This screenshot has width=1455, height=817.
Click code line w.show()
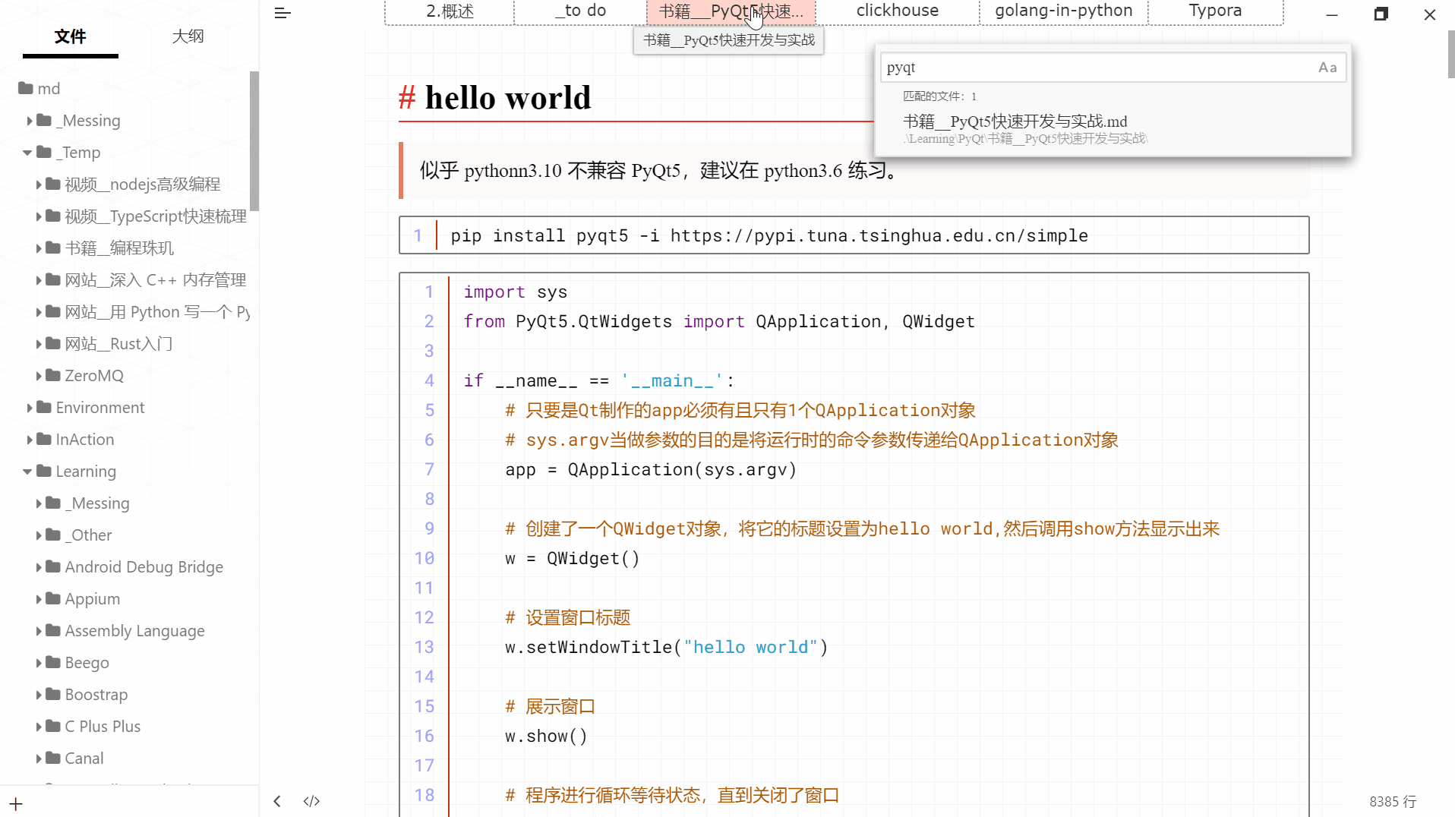click(x=546, y=737)
